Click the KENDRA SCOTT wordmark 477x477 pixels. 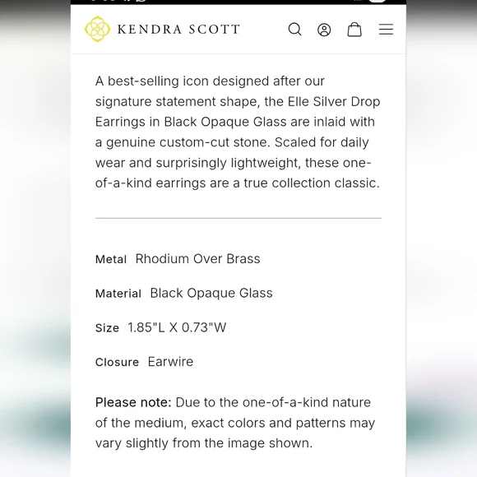[178, 30]
